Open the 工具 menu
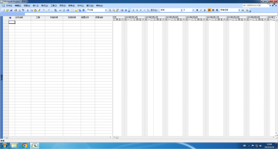The image size is (278, 149). (54, 6)
